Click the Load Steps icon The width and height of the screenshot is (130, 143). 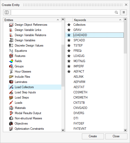click(11, 97)
